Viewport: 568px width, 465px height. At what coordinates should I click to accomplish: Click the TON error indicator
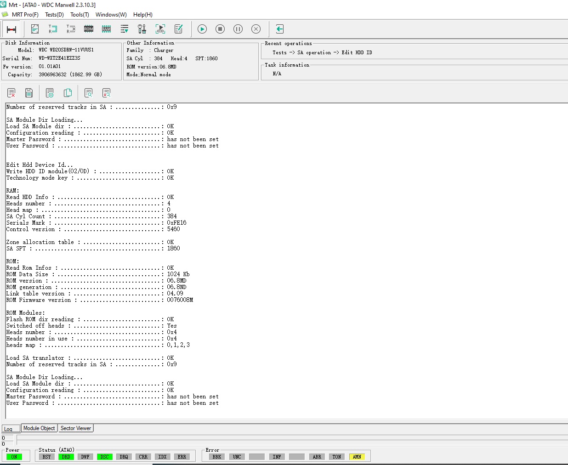pyautogui.click(x=336, y=457)
